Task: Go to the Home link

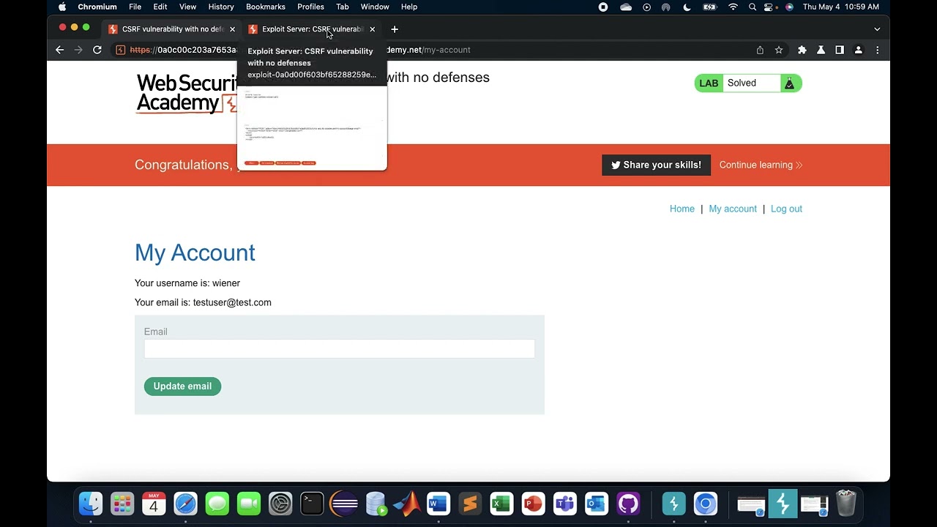Action: [x=682, y=209]
